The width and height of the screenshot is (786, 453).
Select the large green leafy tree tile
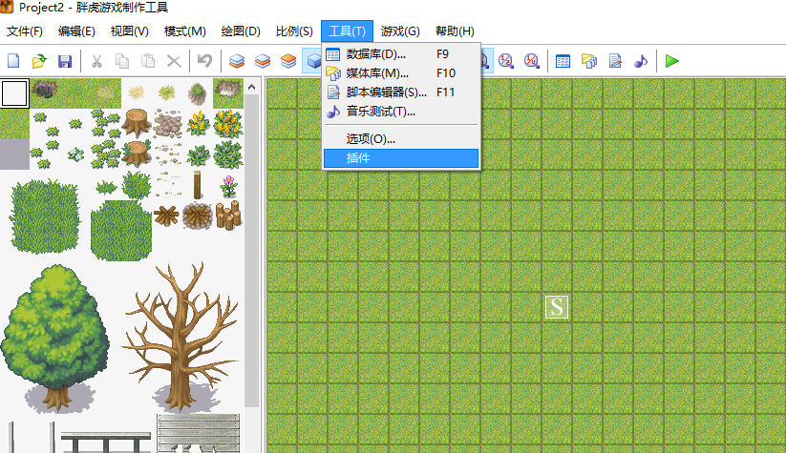[x=55, y=338]
